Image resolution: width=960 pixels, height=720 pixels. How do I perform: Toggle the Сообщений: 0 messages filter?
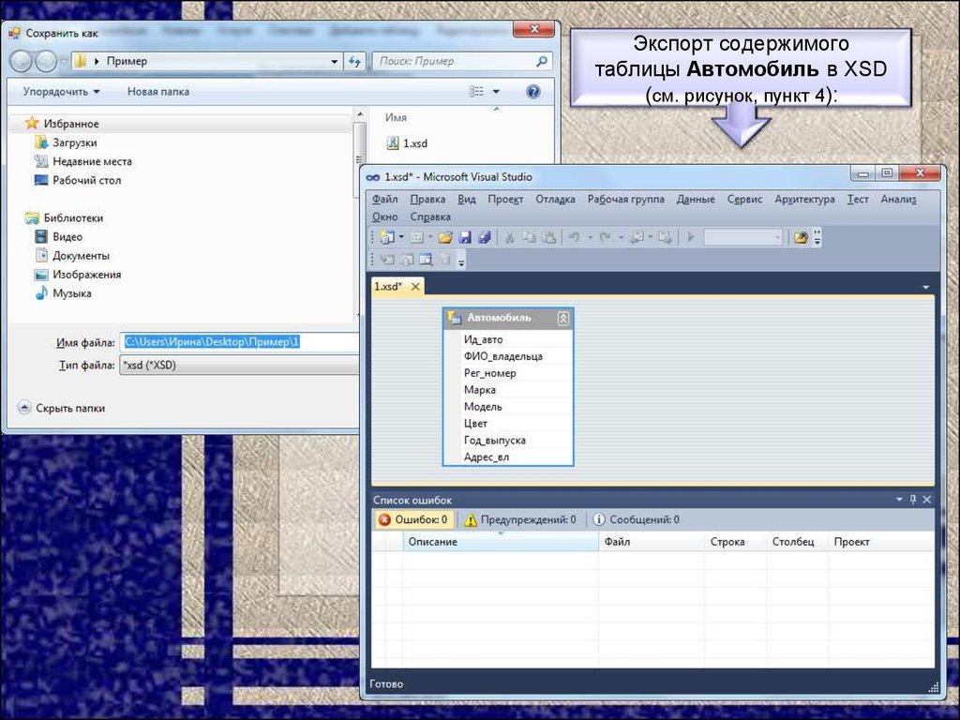[636, 519]
